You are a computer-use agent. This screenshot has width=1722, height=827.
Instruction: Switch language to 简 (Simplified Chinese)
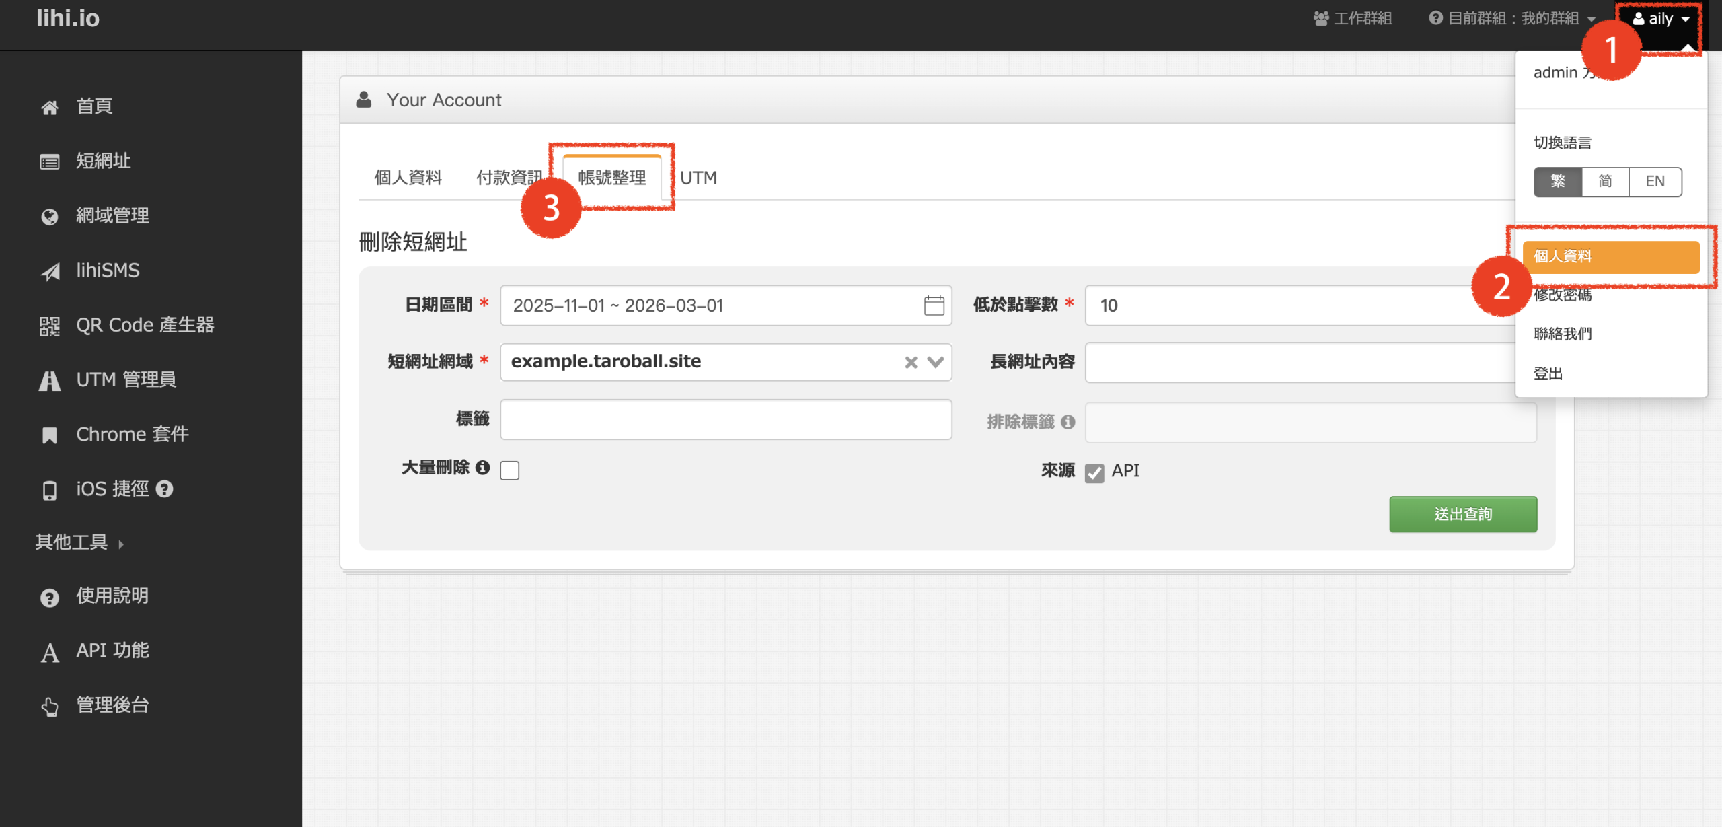[x=1605, y=182]
